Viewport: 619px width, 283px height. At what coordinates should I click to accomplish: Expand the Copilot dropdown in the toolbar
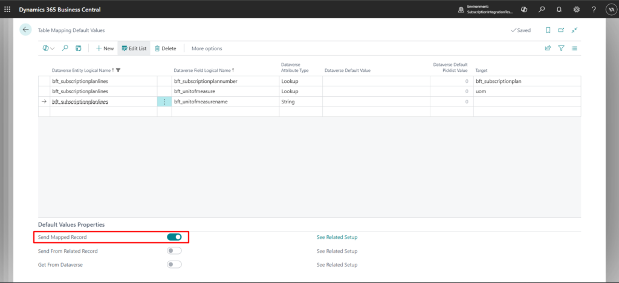[48, 48]
